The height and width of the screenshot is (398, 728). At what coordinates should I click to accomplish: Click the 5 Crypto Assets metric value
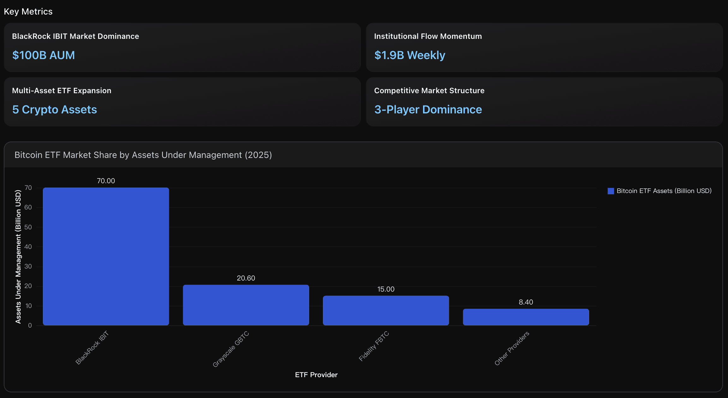coord(55,110)
